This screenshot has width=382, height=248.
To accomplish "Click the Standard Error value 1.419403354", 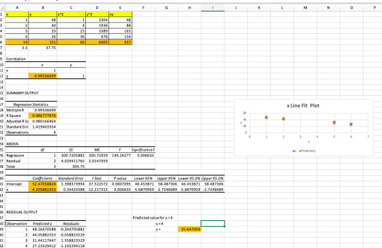I will pos(43,126).
